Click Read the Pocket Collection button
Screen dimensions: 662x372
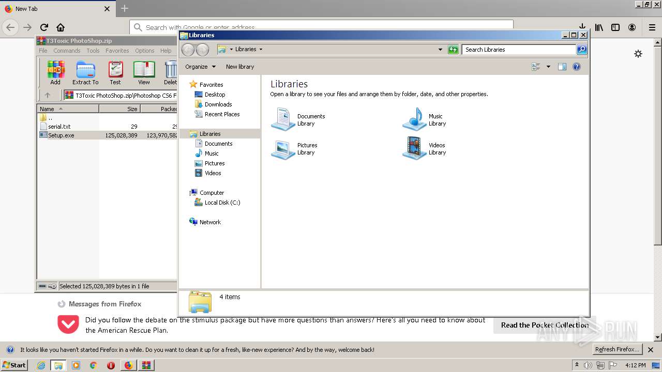[x=545, y=325]
